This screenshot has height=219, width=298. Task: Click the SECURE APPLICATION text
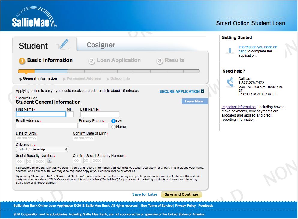[x=179, y=91]
